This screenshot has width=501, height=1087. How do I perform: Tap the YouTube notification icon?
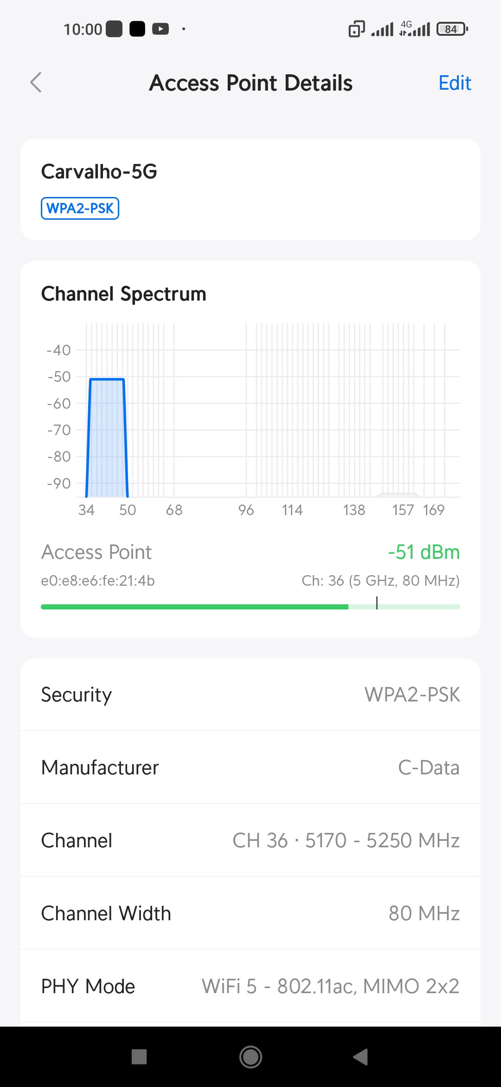pos(161,29)
